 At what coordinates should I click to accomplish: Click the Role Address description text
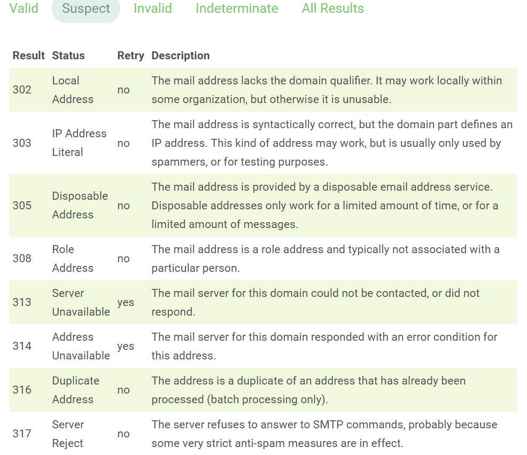(x=325, y=258)
